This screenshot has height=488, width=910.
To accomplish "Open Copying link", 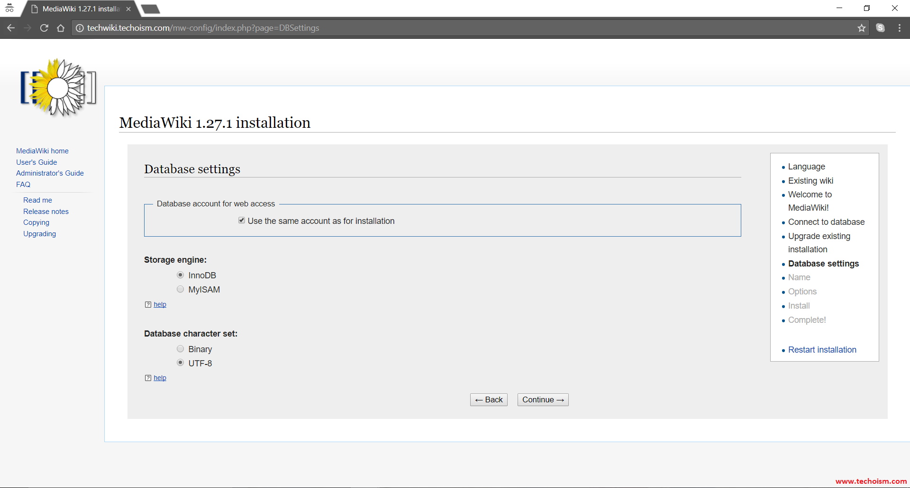I will [x=36, y=222].
